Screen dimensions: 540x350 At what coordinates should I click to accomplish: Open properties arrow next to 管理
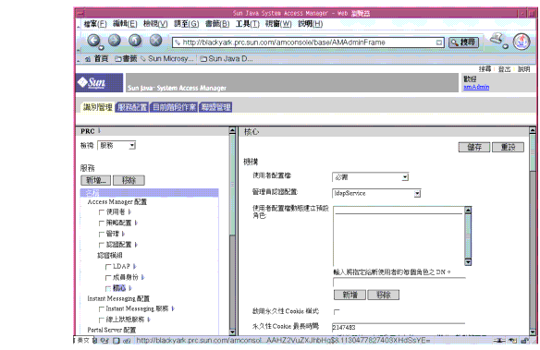pyautogui.click(x=123, y=234)
